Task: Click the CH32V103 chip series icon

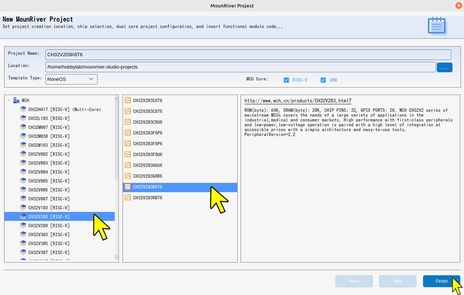Action: pyautogui.click(x=23, y=208)
